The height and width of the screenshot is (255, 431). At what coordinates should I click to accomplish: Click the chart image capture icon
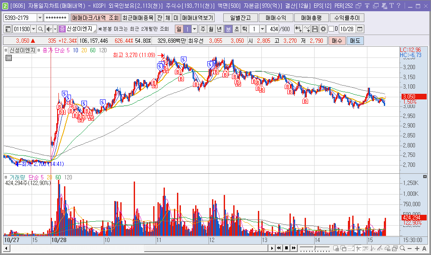pos(395,249)
